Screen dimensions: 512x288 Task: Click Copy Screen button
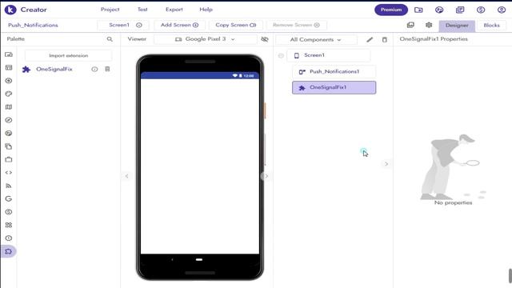coord(235,25)
